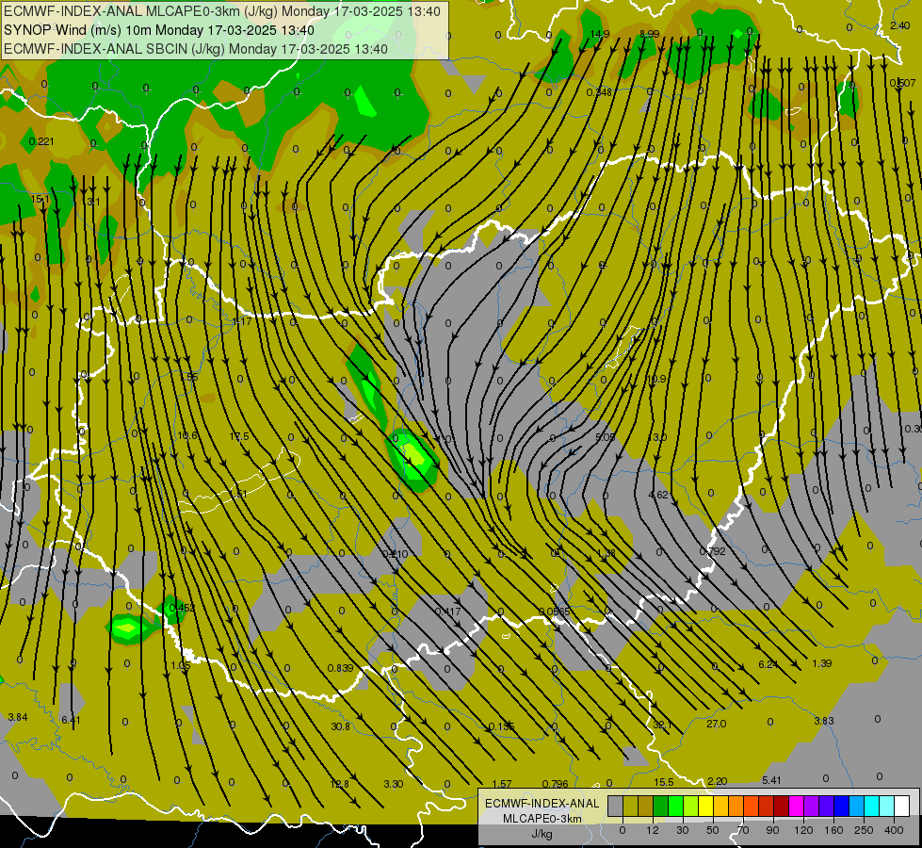Image resolution: width=922 pixels, height=848 pixels.
Task: Click the map value 32.1
Action: coord(662,725)
